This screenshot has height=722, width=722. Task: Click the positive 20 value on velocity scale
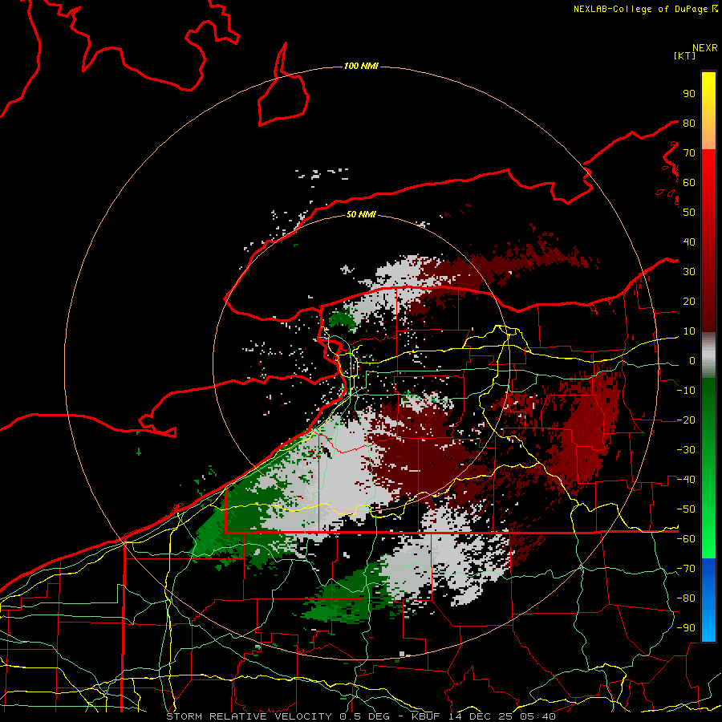[689, 301]
